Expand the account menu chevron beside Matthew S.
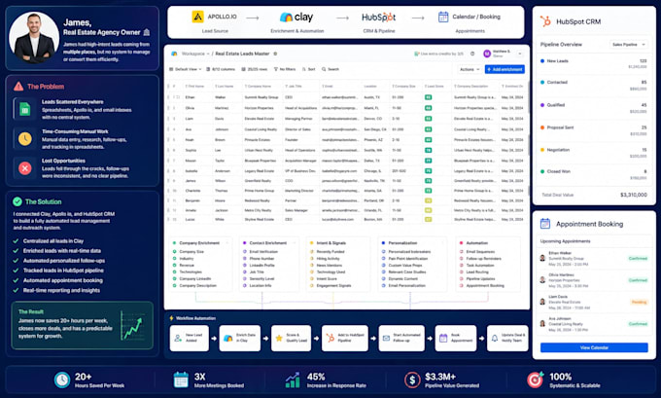The width and height of the screenshot is (661, 398). (520, 54)
